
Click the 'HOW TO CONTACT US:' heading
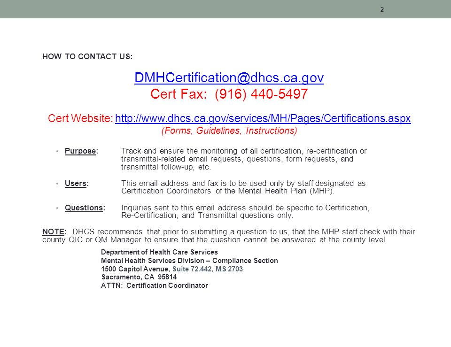point(87,56)
